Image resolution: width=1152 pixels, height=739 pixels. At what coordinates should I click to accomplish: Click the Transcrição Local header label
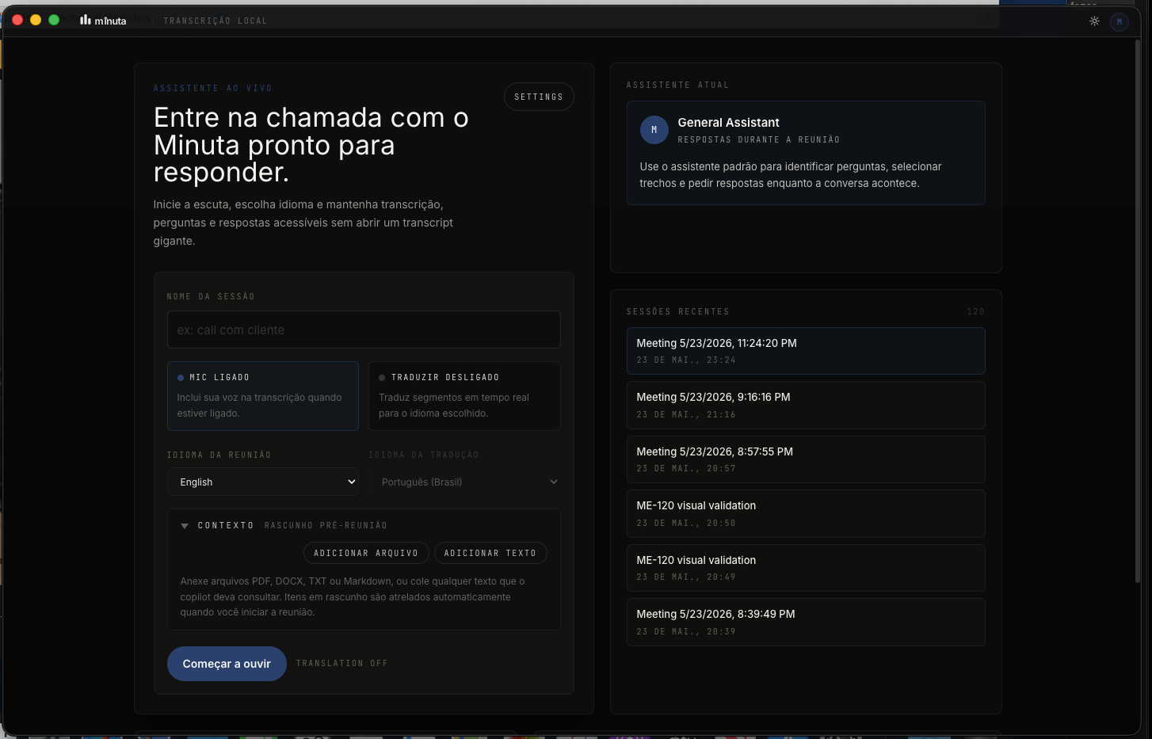(216, 21)
